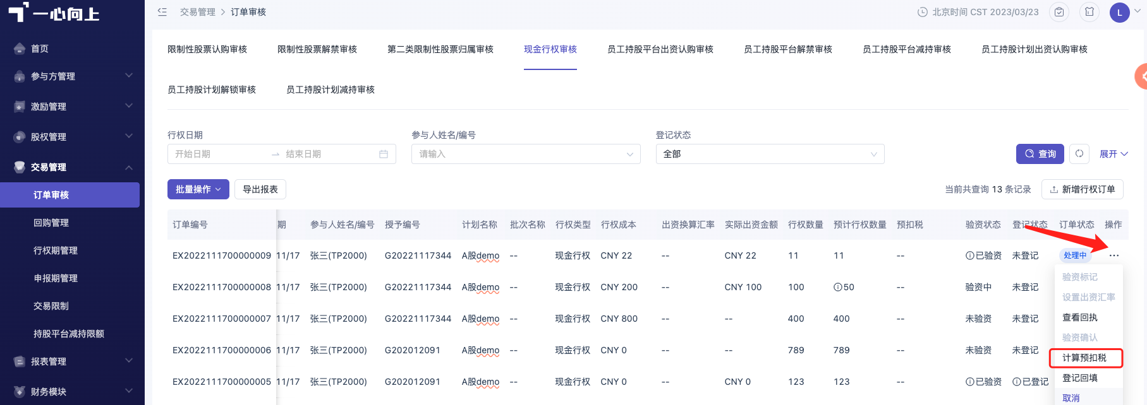Expand the 报表管理 sidebar menu

pyautogui.click(x=129, y=361)
